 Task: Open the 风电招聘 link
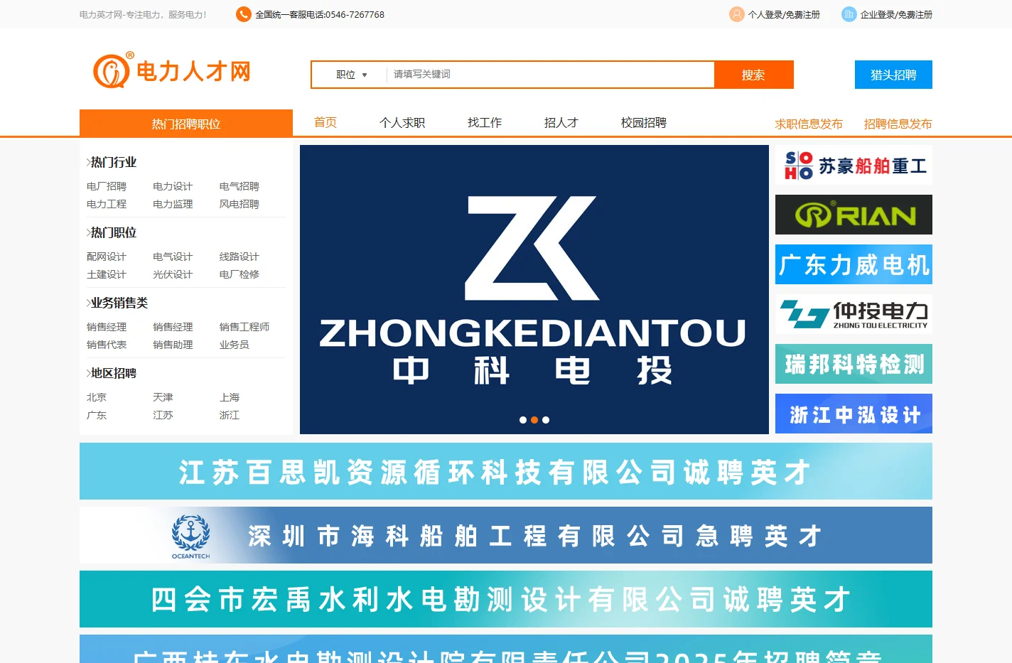(239, 204)
